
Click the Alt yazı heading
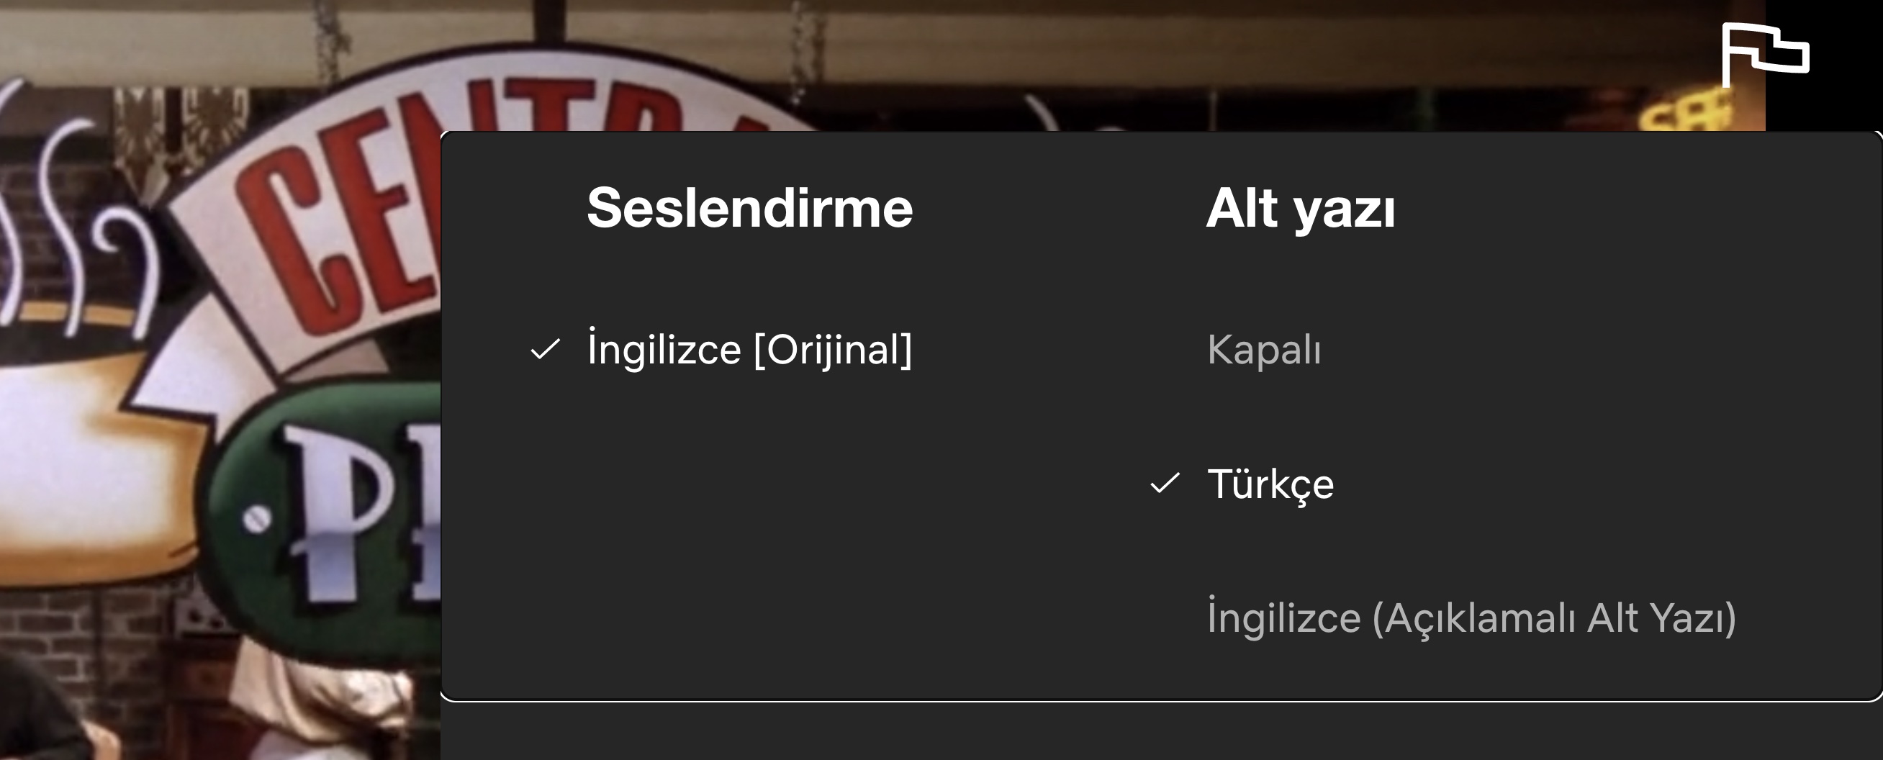pyautogui.click(x=1301, y=209)
